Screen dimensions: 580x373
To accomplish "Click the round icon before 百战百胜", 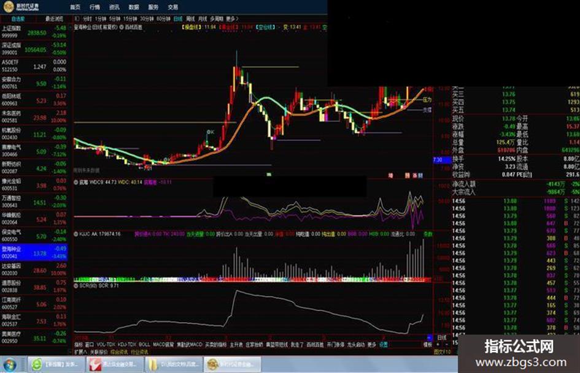I will [x=122, y=27].
